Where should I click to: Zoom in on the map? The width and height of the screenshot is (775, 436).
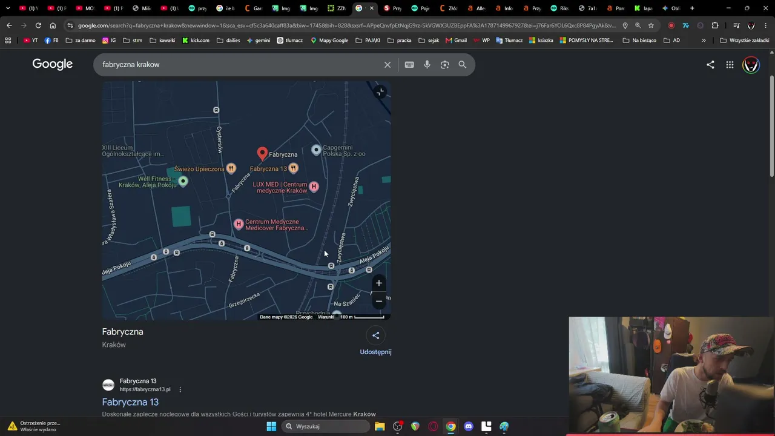click(379, 283)
